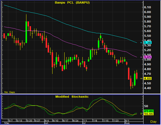Click the Jun month label
This screenshot has width=161, height=125.
click(x=46, y=123)
